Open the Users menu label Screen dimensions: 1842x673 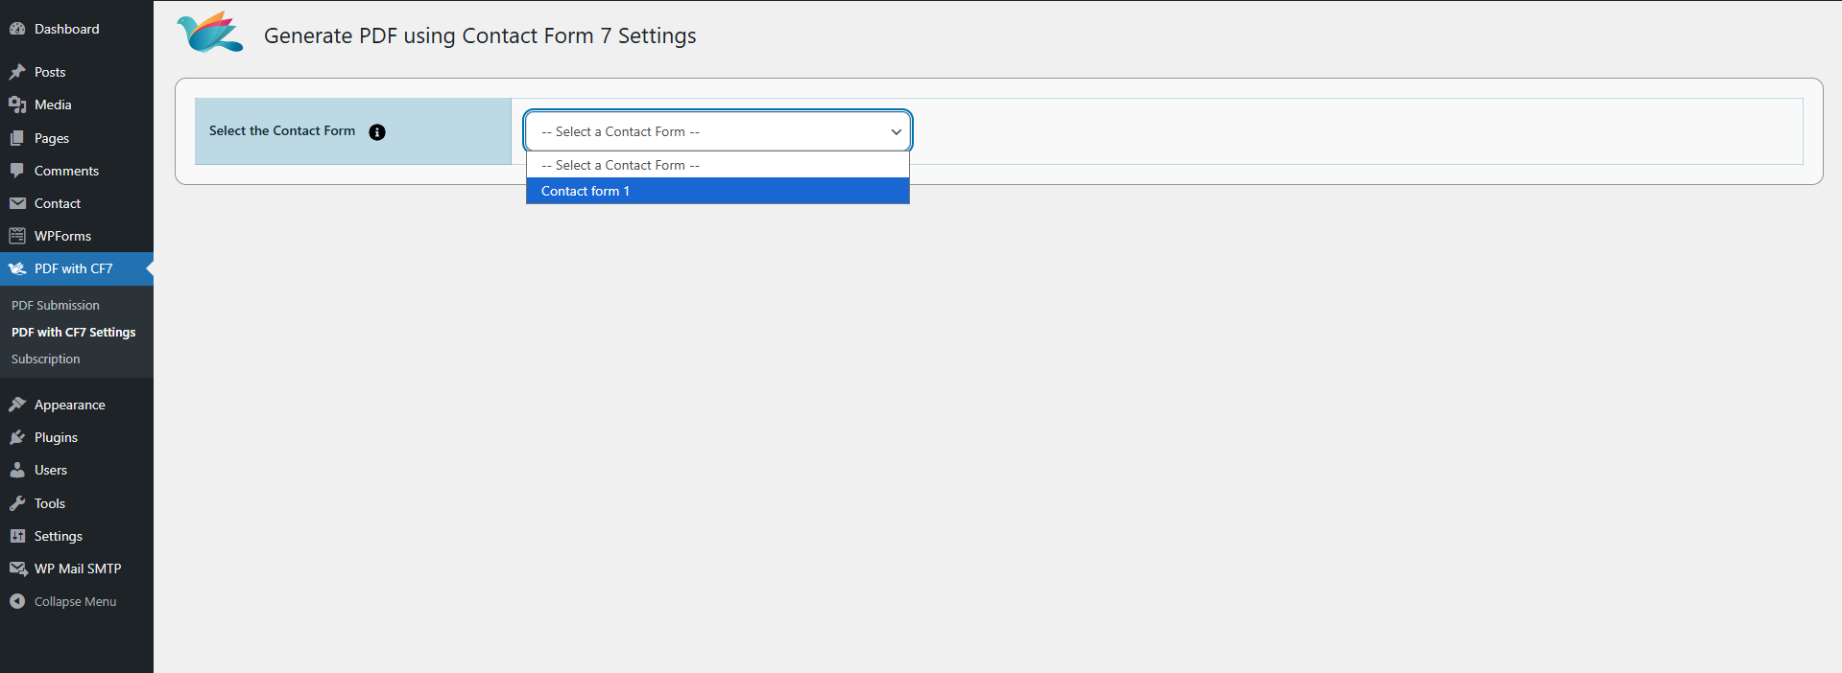point(51,470)
